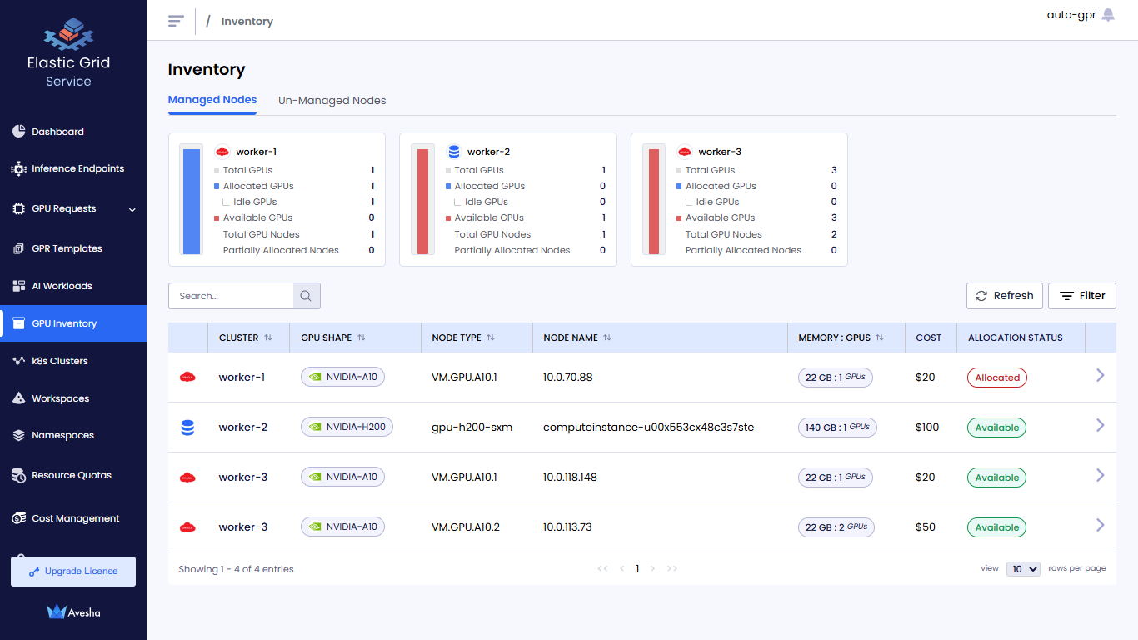Sort by Memory : GPUs column
The width and height of the screenshot is (1138, 640).
[880, 337]
